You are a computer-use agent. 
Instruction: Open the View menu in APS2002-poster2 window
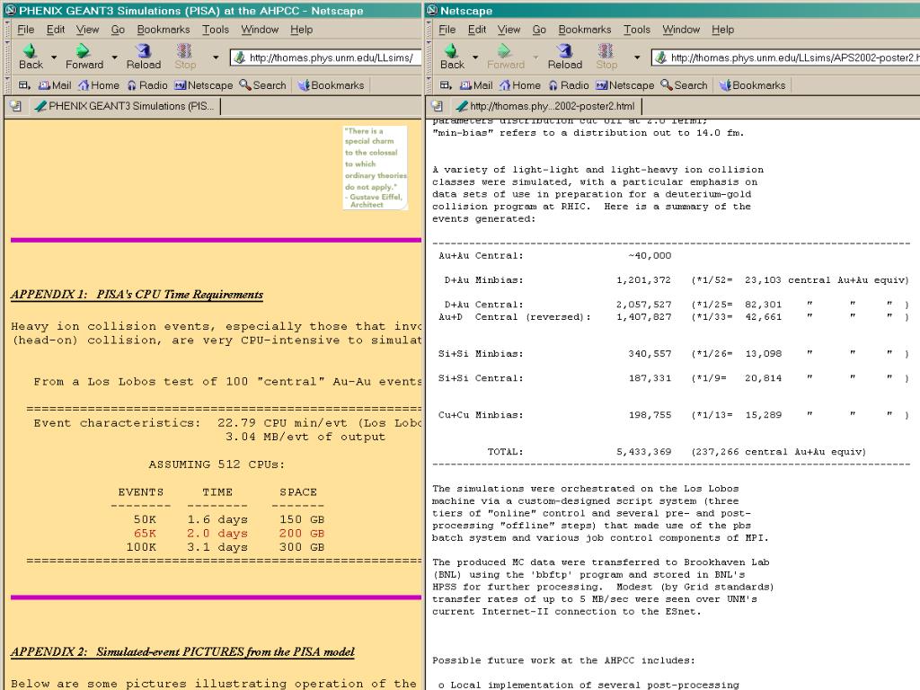pos(509,29)
